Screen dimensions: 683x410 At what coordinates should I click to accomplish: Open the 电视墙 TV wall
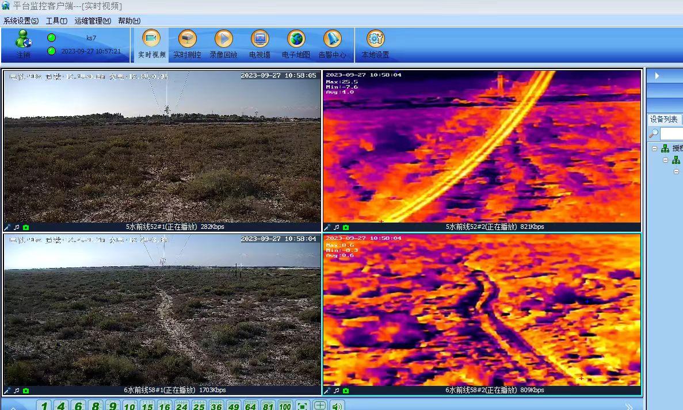[260, 44]
